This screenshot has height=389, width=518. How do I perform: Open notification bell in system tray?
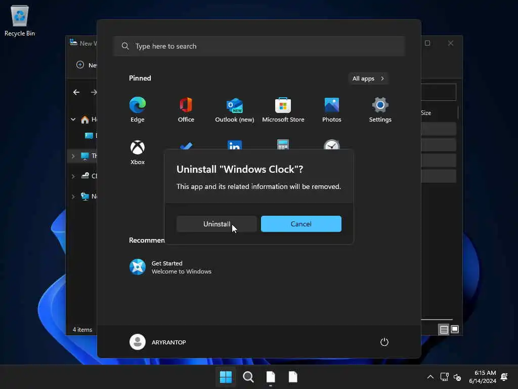[504, 377]
